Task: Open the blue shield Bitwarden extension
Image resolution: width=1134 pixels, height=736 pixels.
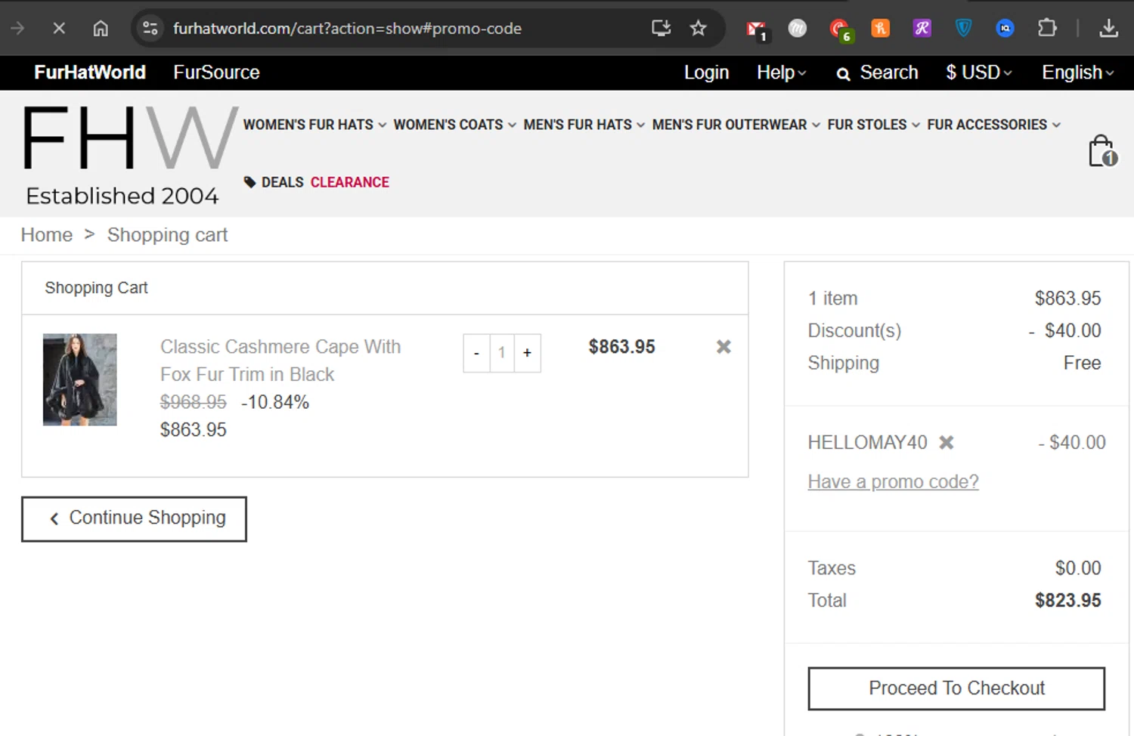Action: point(963,29)
